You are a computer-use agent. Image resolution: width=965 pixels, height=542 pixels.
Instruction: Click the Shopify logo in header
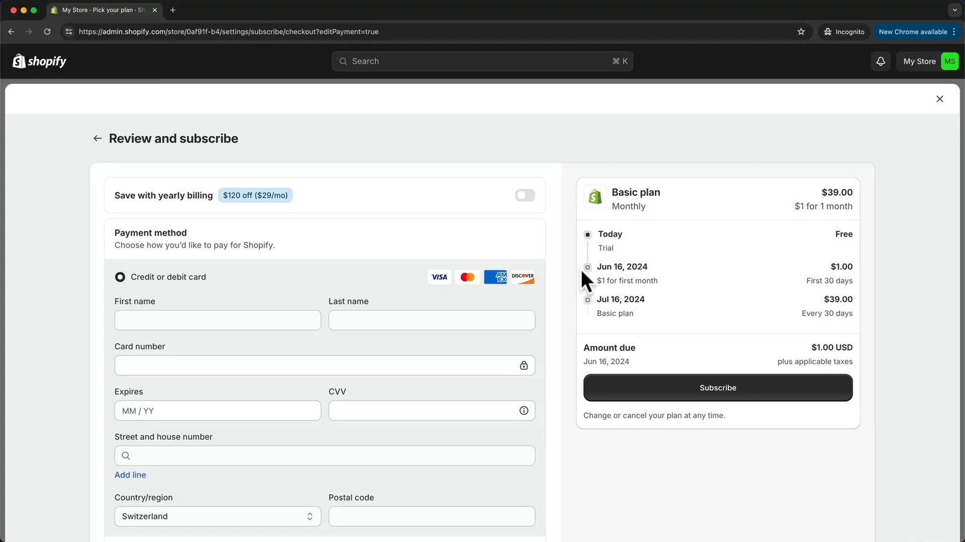point(39,61)
